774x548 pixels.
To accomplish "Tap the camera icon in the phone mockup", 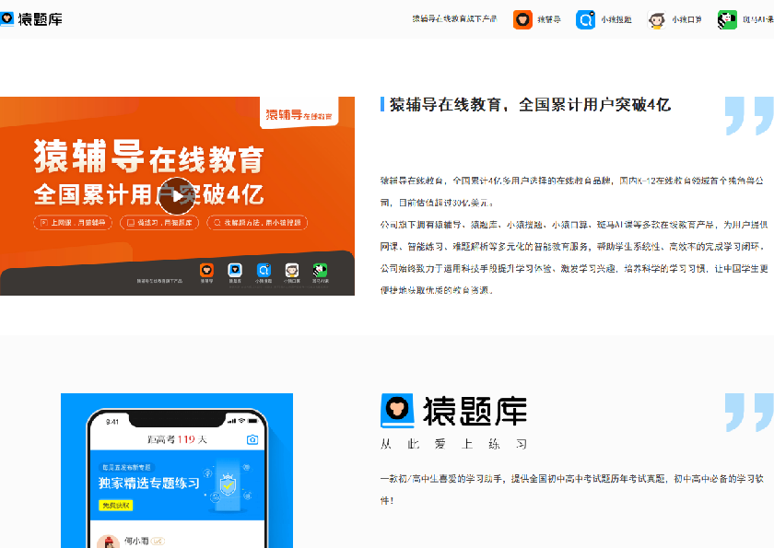I will pos(252,439).
